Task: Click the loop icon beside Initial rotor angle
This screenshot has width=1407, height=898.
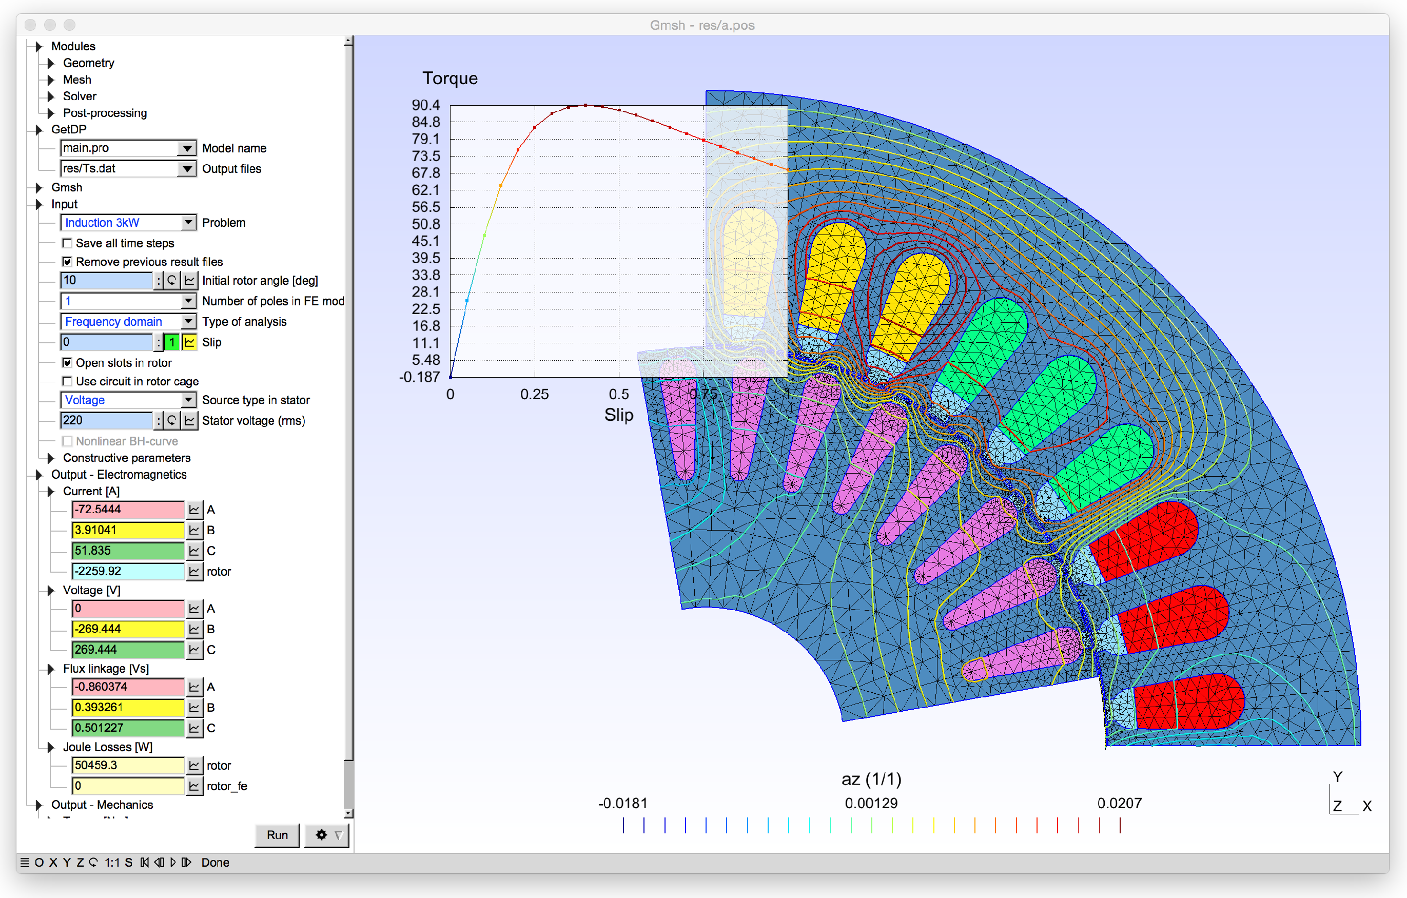Action: (x=171, y=281)
